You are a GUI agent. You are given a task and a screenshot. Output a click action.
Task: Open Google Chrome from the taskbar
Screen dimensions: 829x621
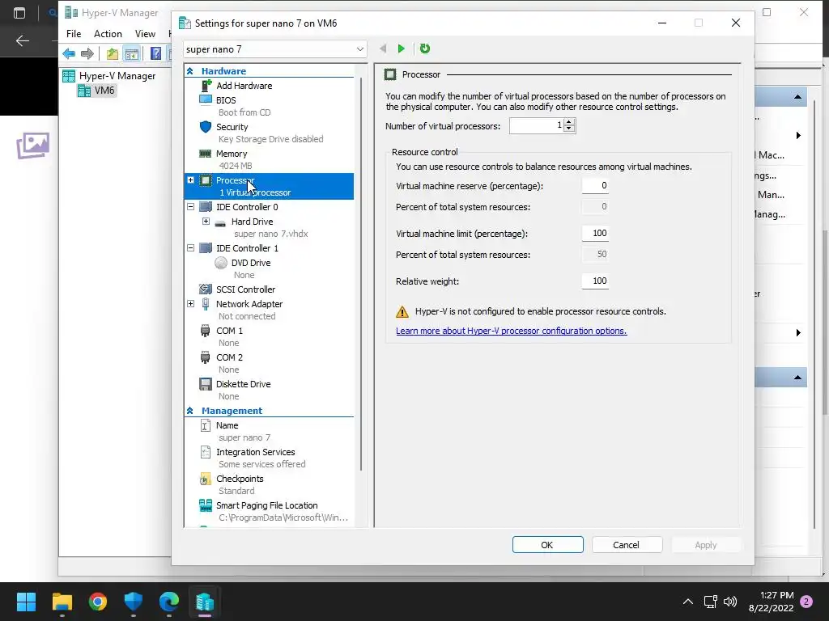pos(98,602)
